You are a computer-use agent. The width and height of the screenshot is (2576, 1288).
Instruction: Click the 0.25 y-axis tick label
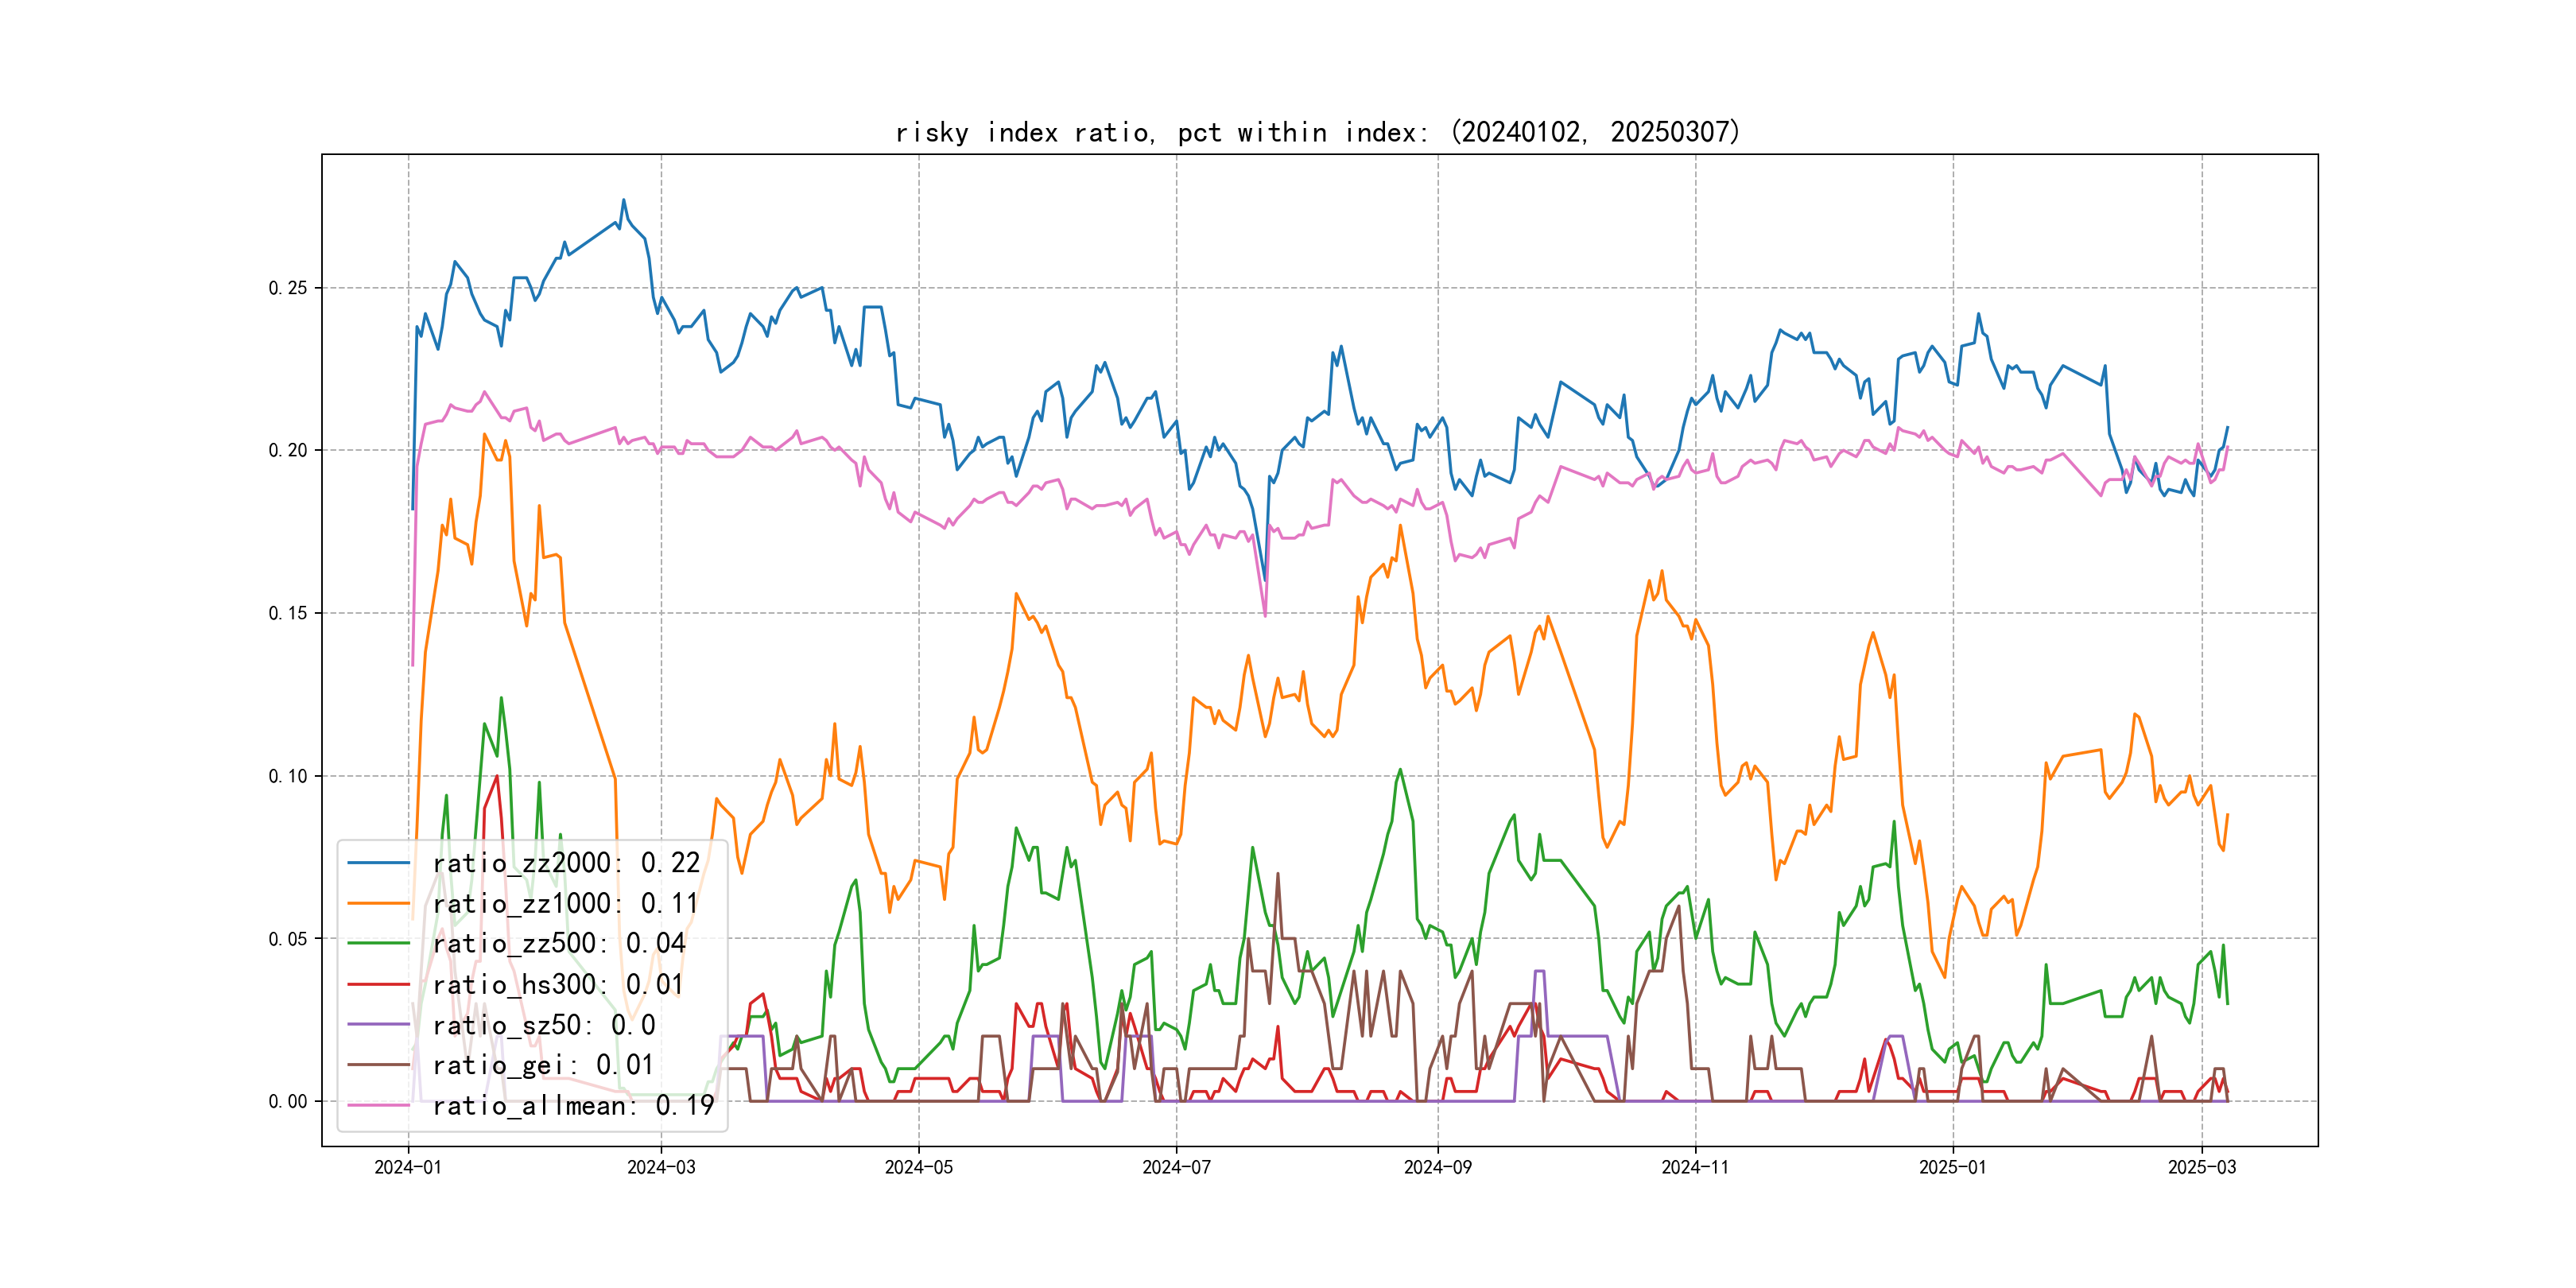tap(288, 288)
